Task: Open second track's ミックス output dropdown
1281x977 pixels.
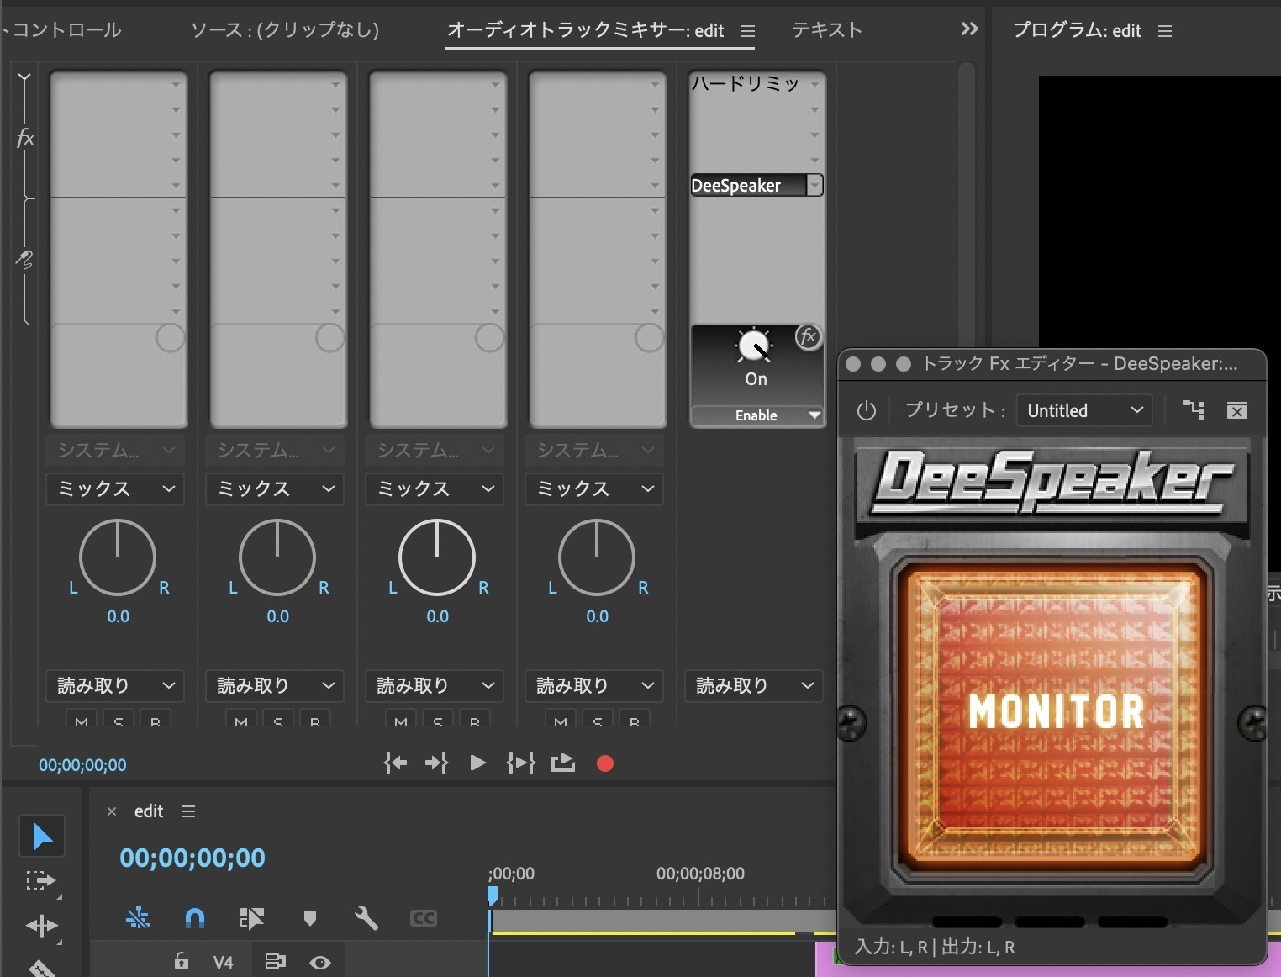Action: pyautogui.click(x=275, y=488)
